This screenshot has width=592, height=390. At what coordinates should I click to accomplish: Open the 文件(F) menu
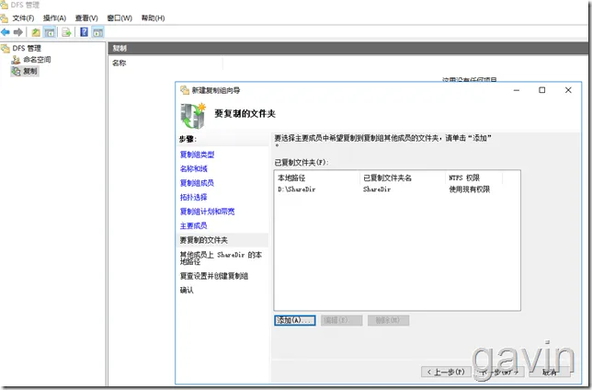pyautogui.click(x=23, y=18)
